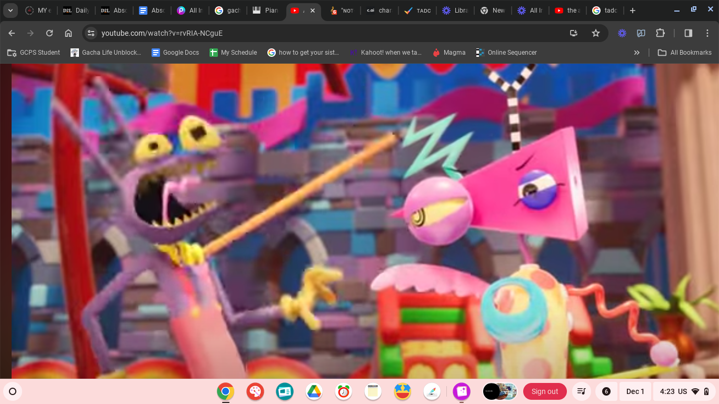Open the Dec 1 calendar

[x=635, y=391]
